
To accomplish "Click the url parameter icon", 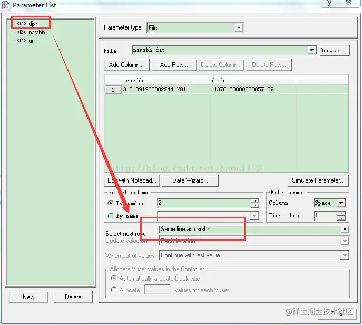I will click(22, 41).
